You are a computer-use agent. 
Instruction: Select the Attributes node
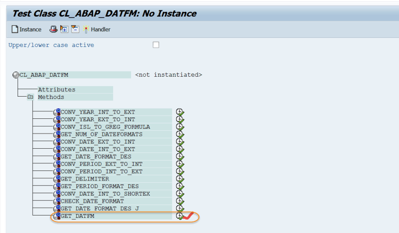[x=57, y=90]
